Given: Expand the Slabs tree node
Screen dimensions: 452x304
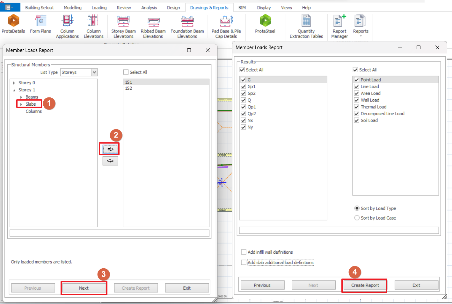Looking at the screenshot, I should (21, 104).
